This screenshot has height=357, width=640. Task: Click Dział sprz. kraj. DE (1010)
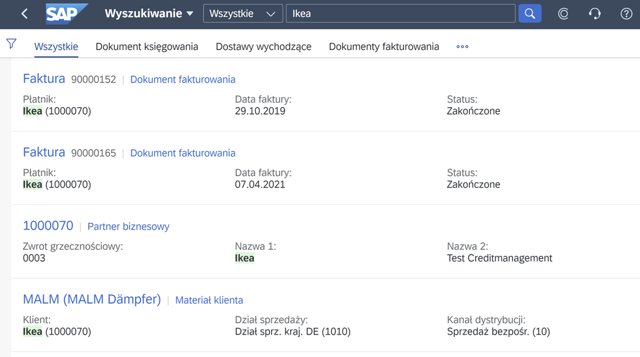[x=293, y=331]
